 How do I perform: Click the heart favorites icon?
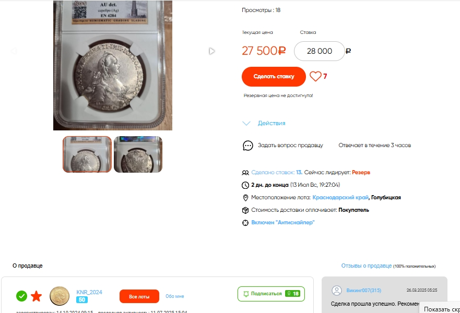coord(315,77)
